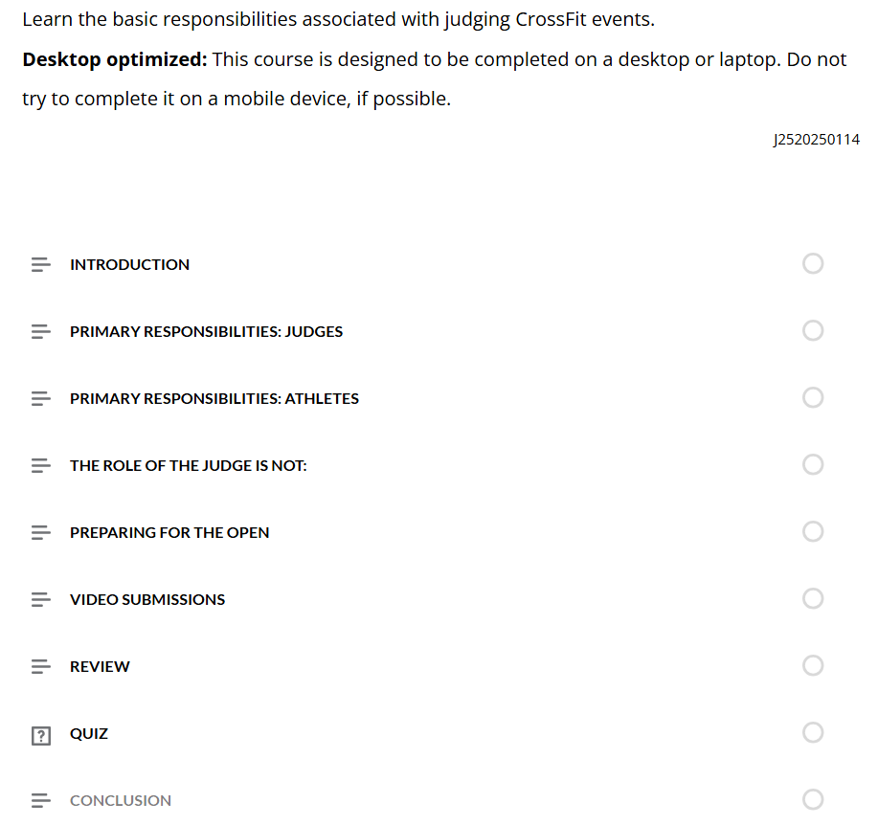
Task: Click the lines icon beside CONCLUSION
Action: click(41, 800)
